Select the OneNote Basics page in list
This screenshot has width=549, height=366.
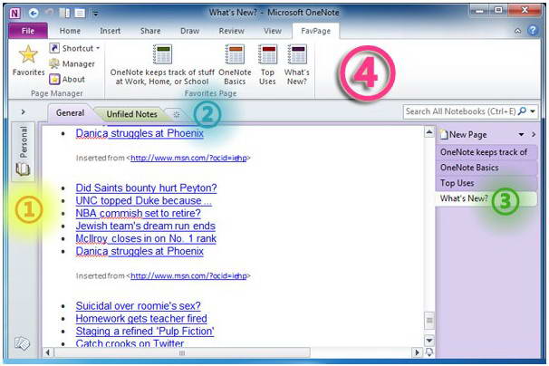pos(486,168)
